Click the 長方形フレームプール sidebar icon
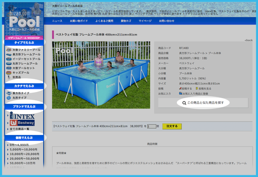The image size is (258, 177). [x=9, y=54]
